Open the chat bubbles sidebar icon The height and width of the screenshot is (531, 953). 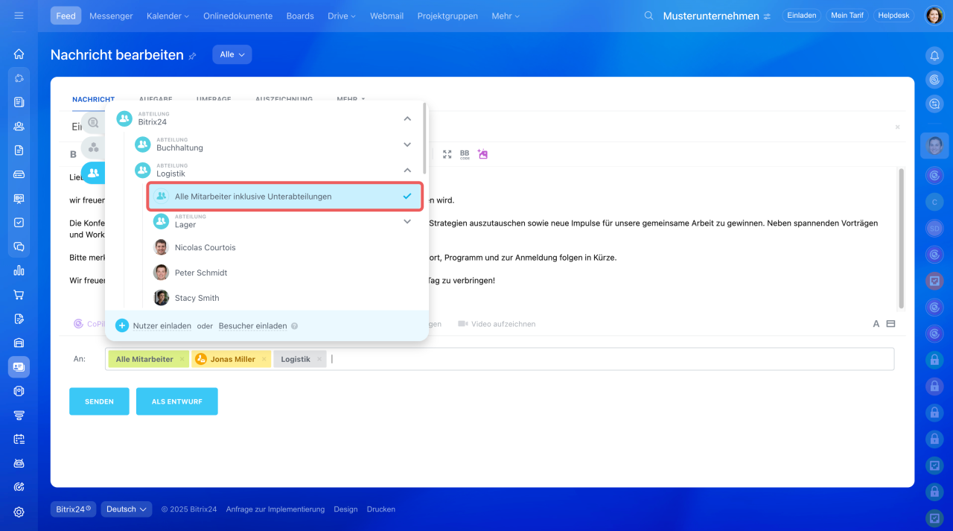point(19,247)
